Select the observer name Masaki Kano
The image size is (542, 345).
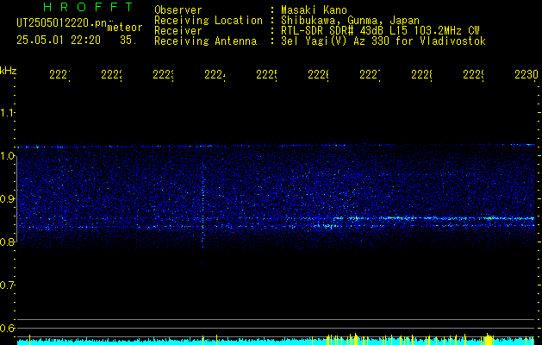(314, 10)
